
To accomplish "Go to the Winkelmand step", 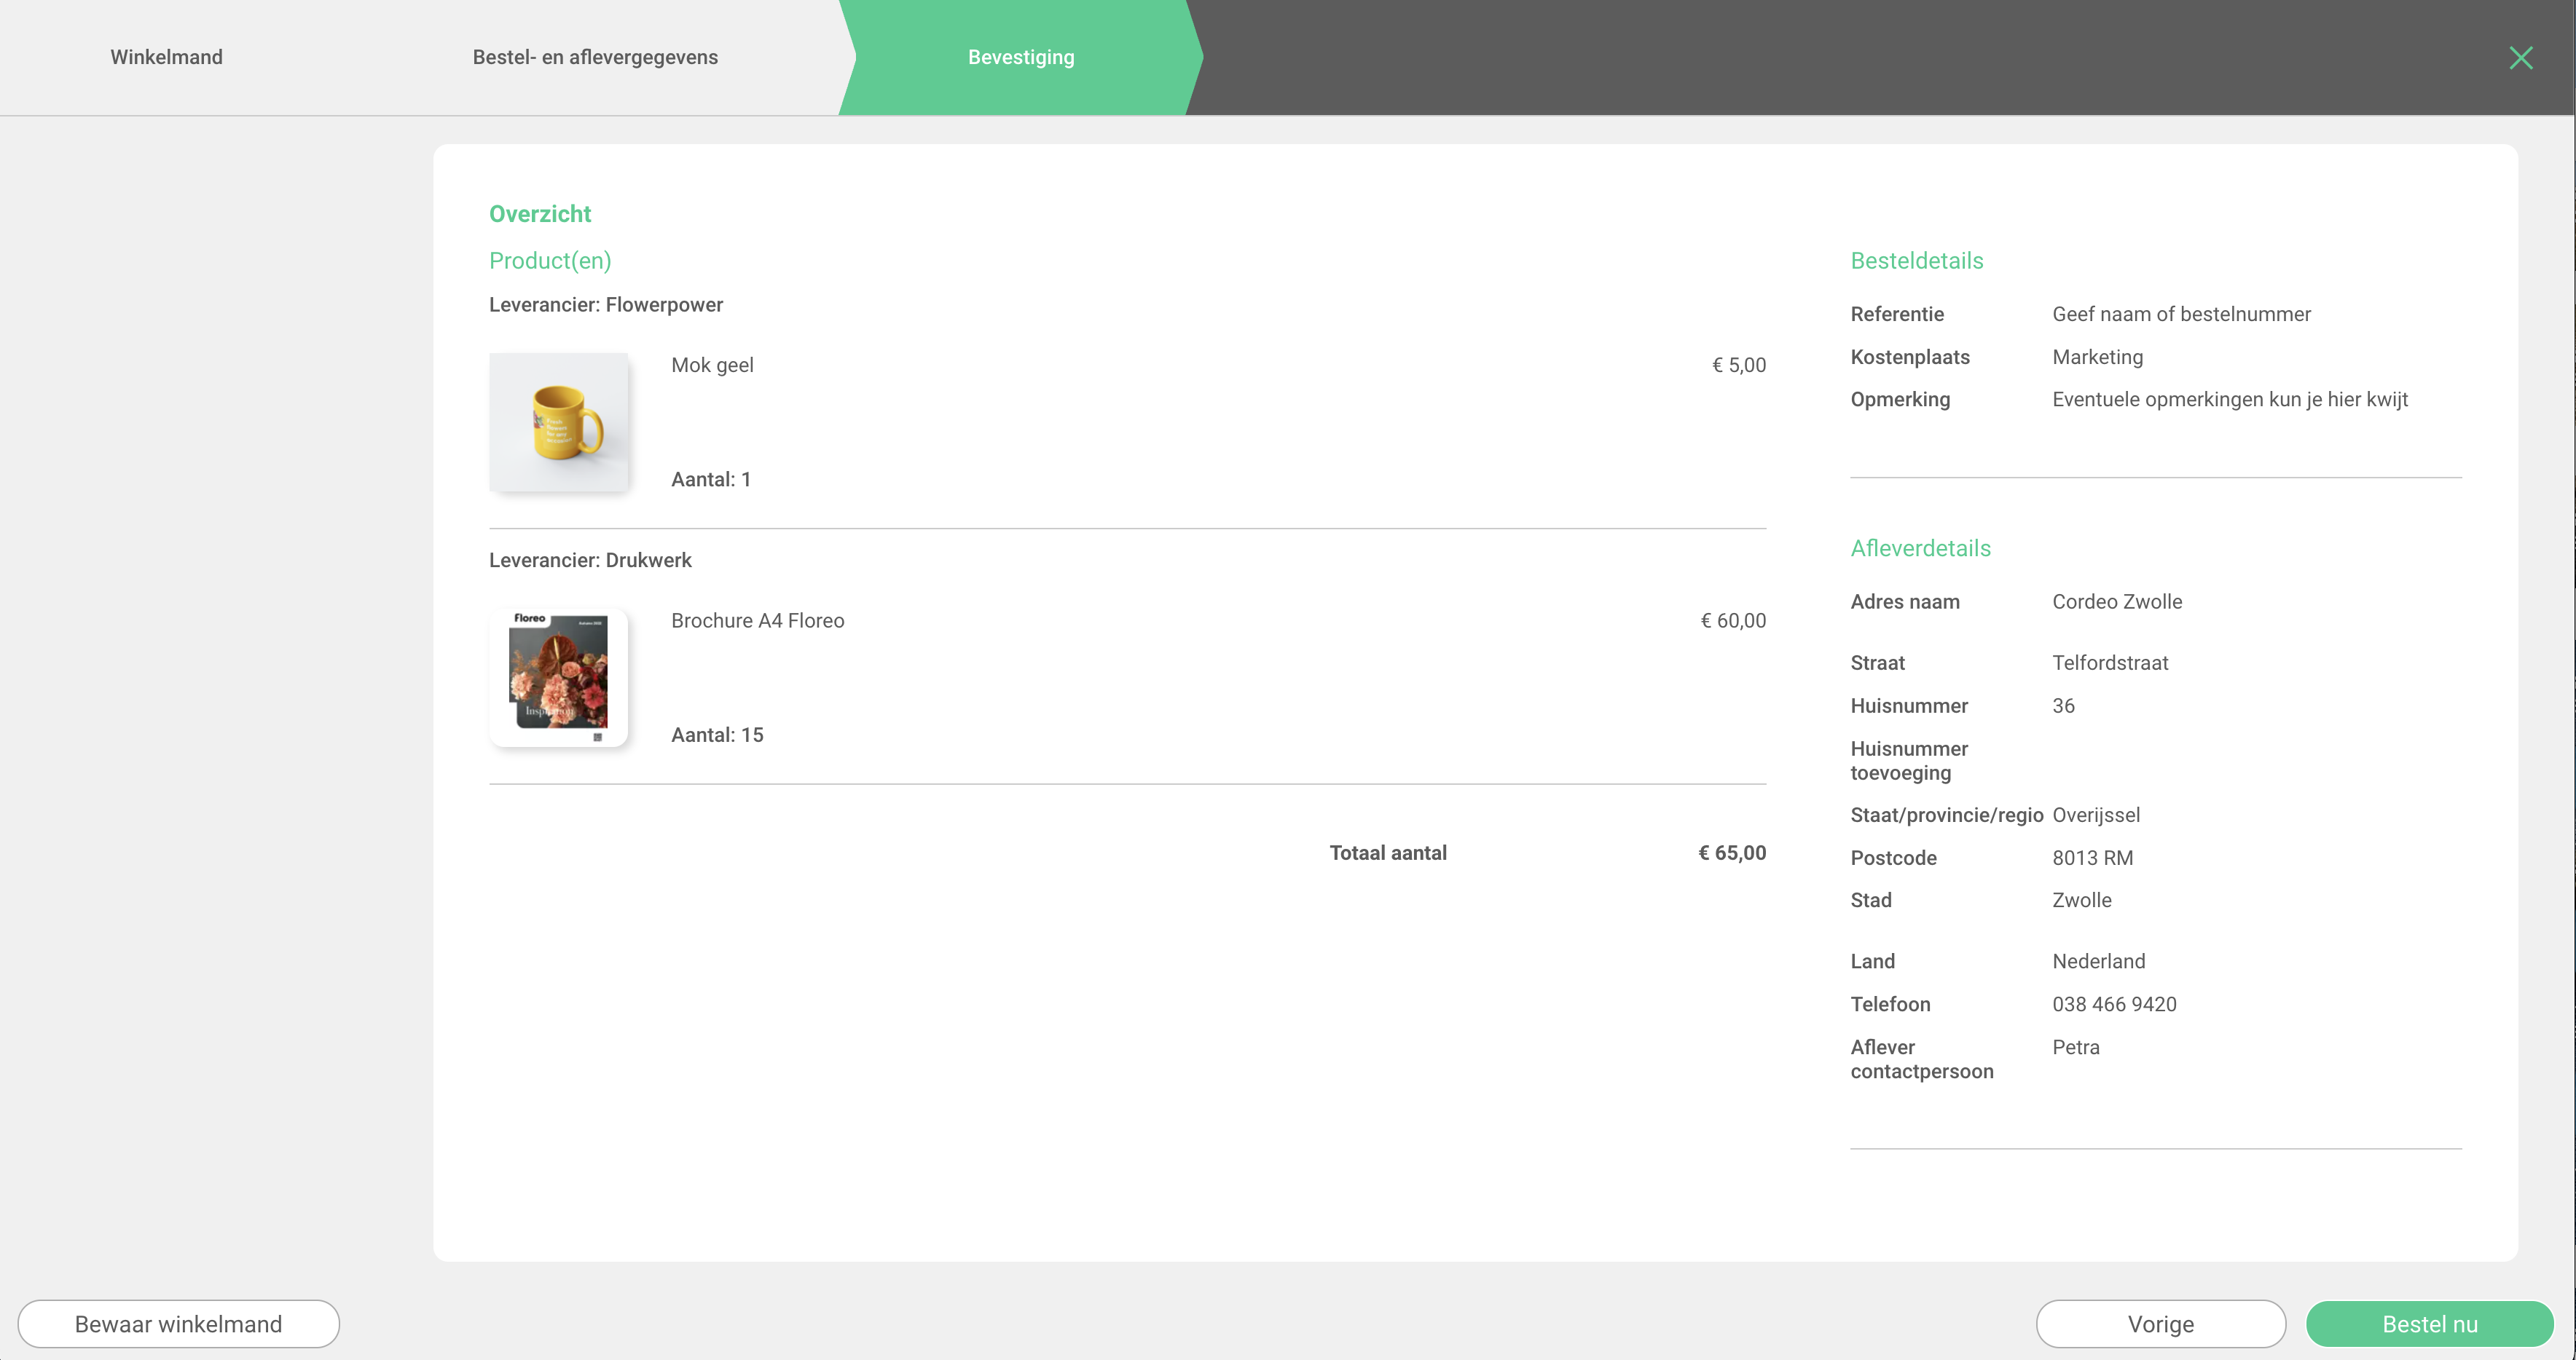I will click(x=166, y=57).
